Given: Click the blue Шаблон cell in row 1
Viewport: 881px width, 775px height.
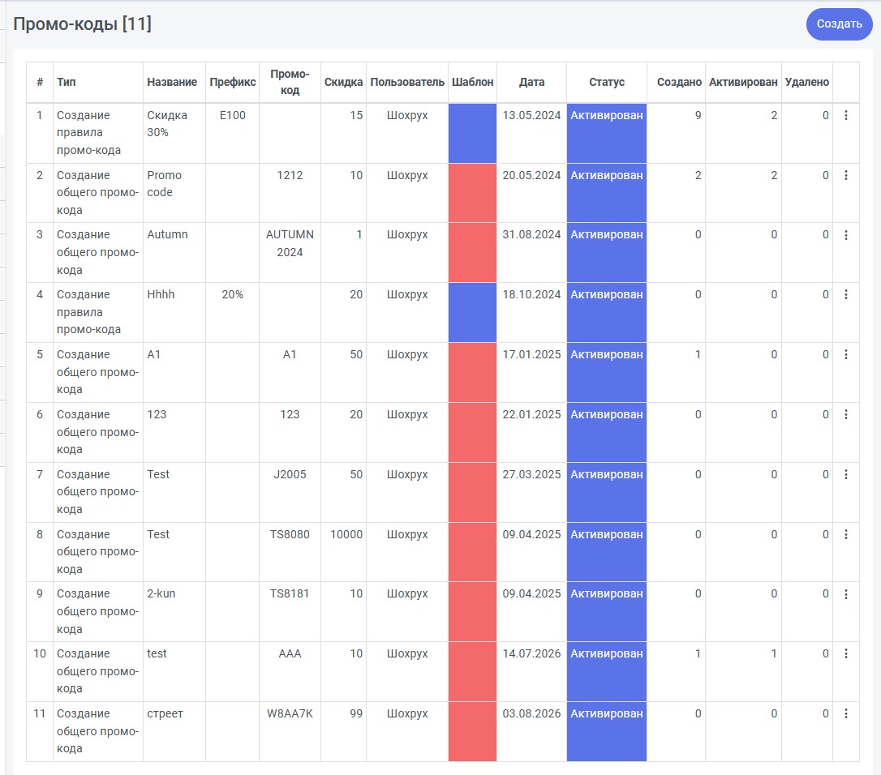Looking at the screenshot, I should point(472,133).
